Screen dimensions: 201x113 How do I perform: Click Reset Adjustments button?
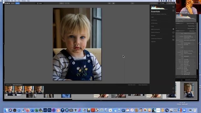tap(143, 85)
